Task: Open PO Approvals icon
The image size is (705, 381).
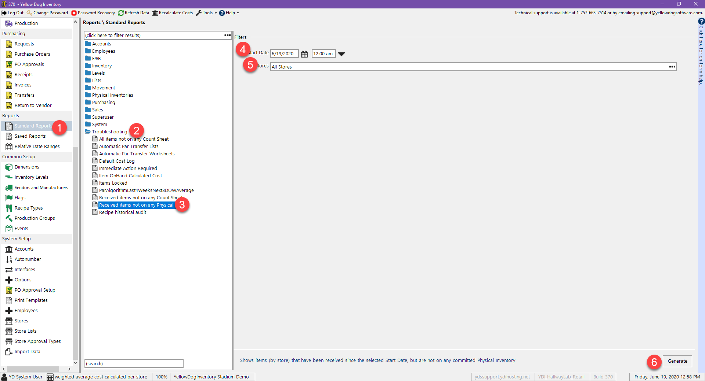Action: coord(9,64)
